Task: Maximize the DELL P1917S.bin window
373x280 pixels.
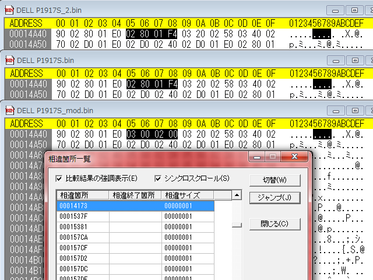Action: coord(355,61)
